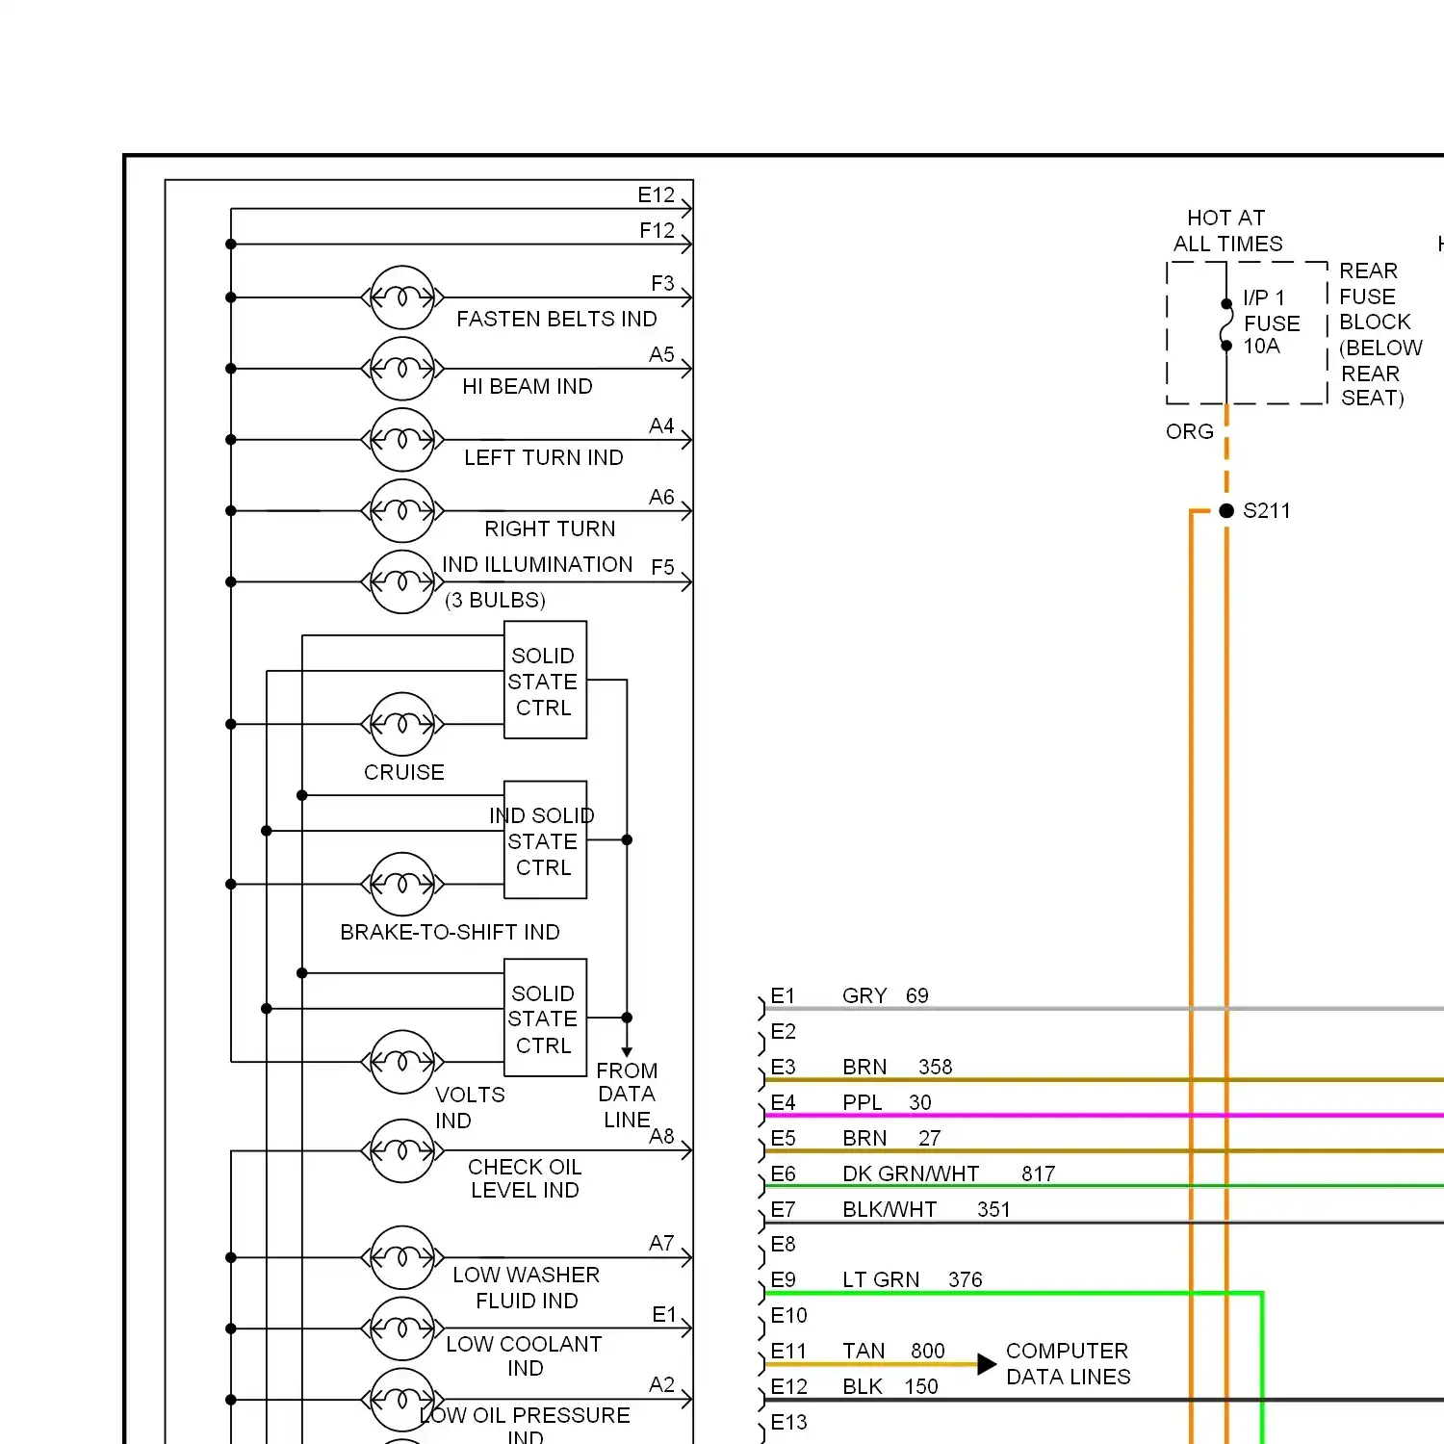Image resolution: width=1444 pixels, height=1444 pixels.
Task: Click the 'A4' terminal label
Action: tap(661, 425)
